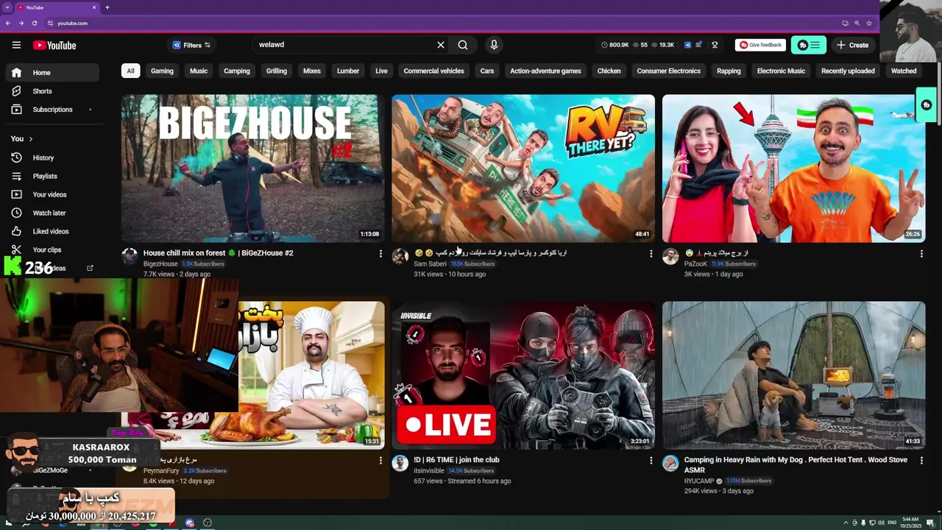Image resolution: width=942 pixels, height=530 pixels.
Task: Open the Milad tower video thumbnail
Action: click(793, 168)
